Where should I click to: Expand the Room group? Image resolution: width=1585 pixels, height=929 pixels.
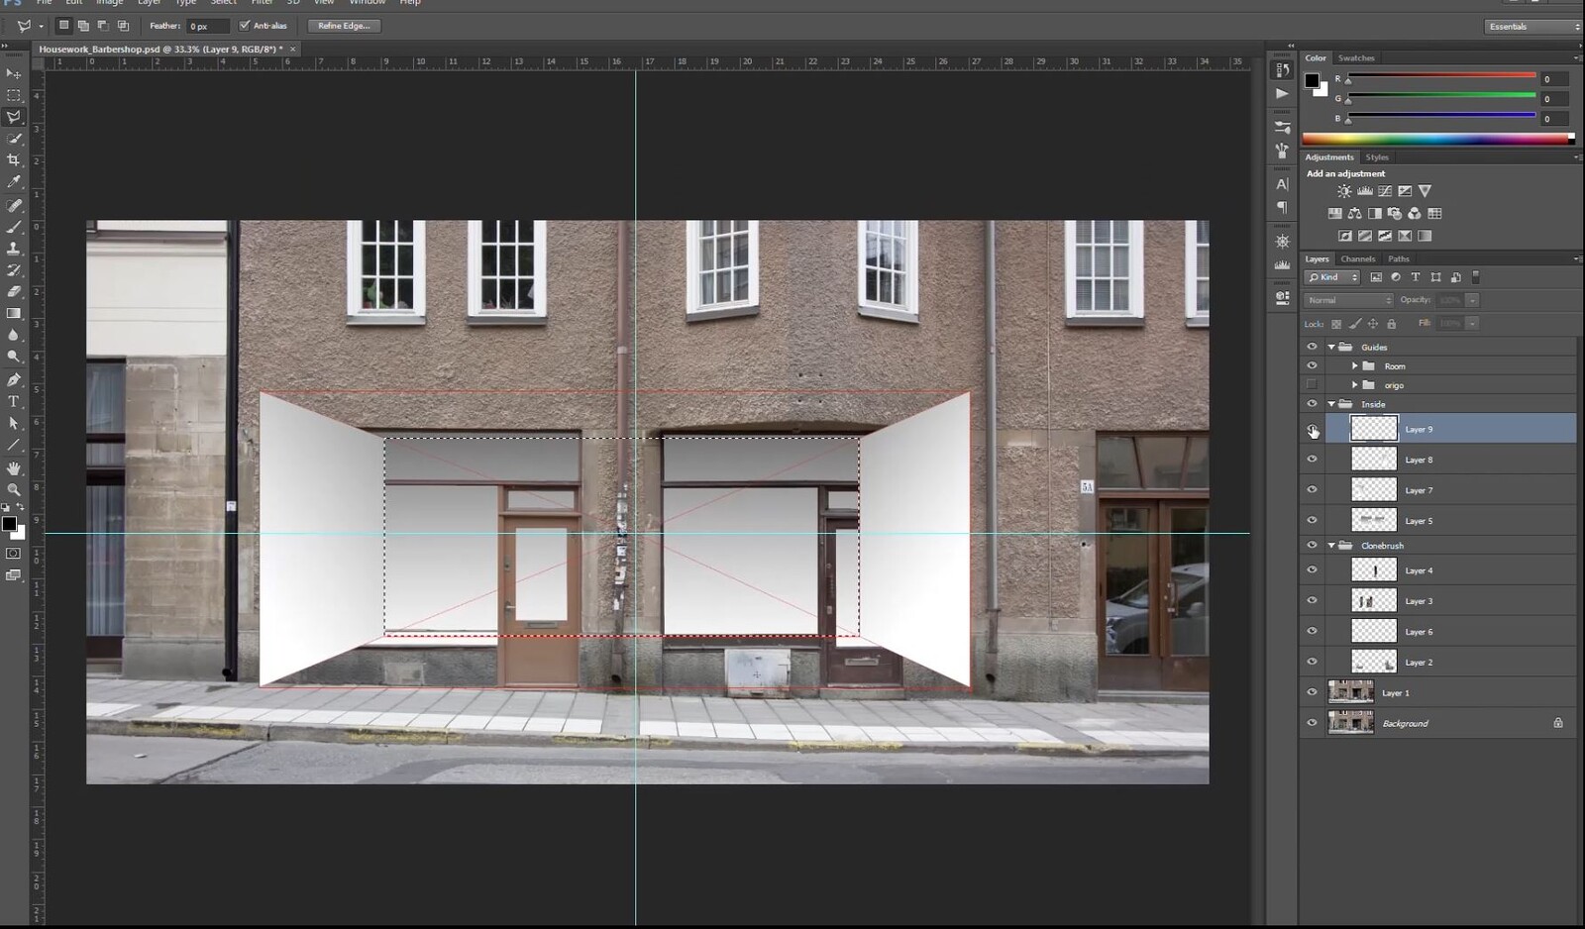coord(1354,365)
